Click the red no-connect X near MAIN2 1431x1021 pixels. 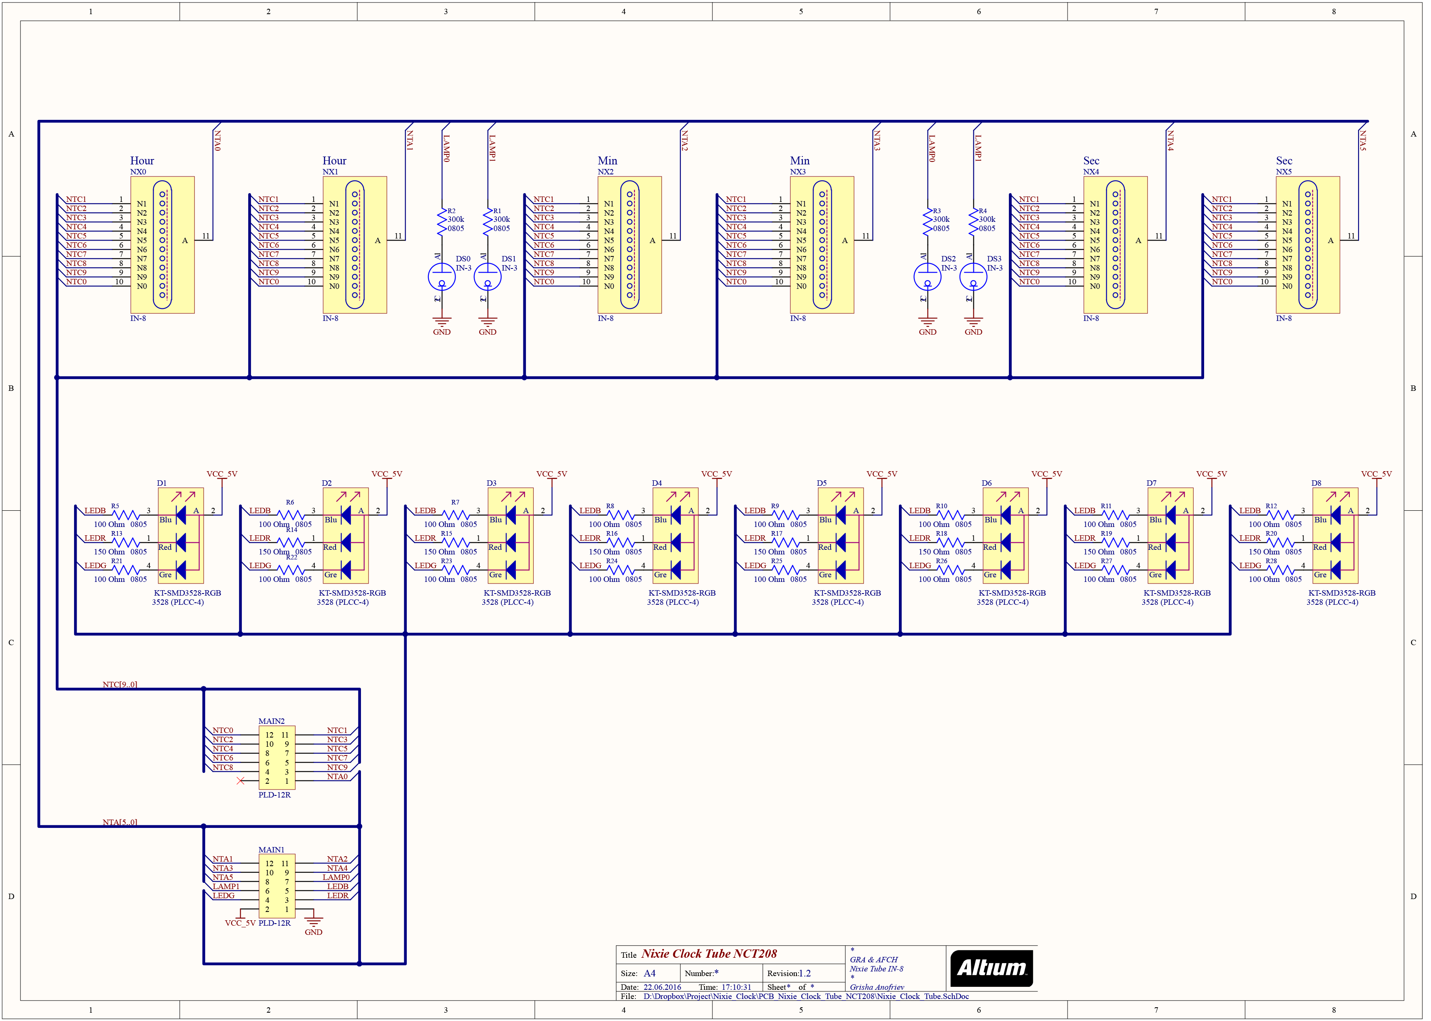click(x=240, y=781)
